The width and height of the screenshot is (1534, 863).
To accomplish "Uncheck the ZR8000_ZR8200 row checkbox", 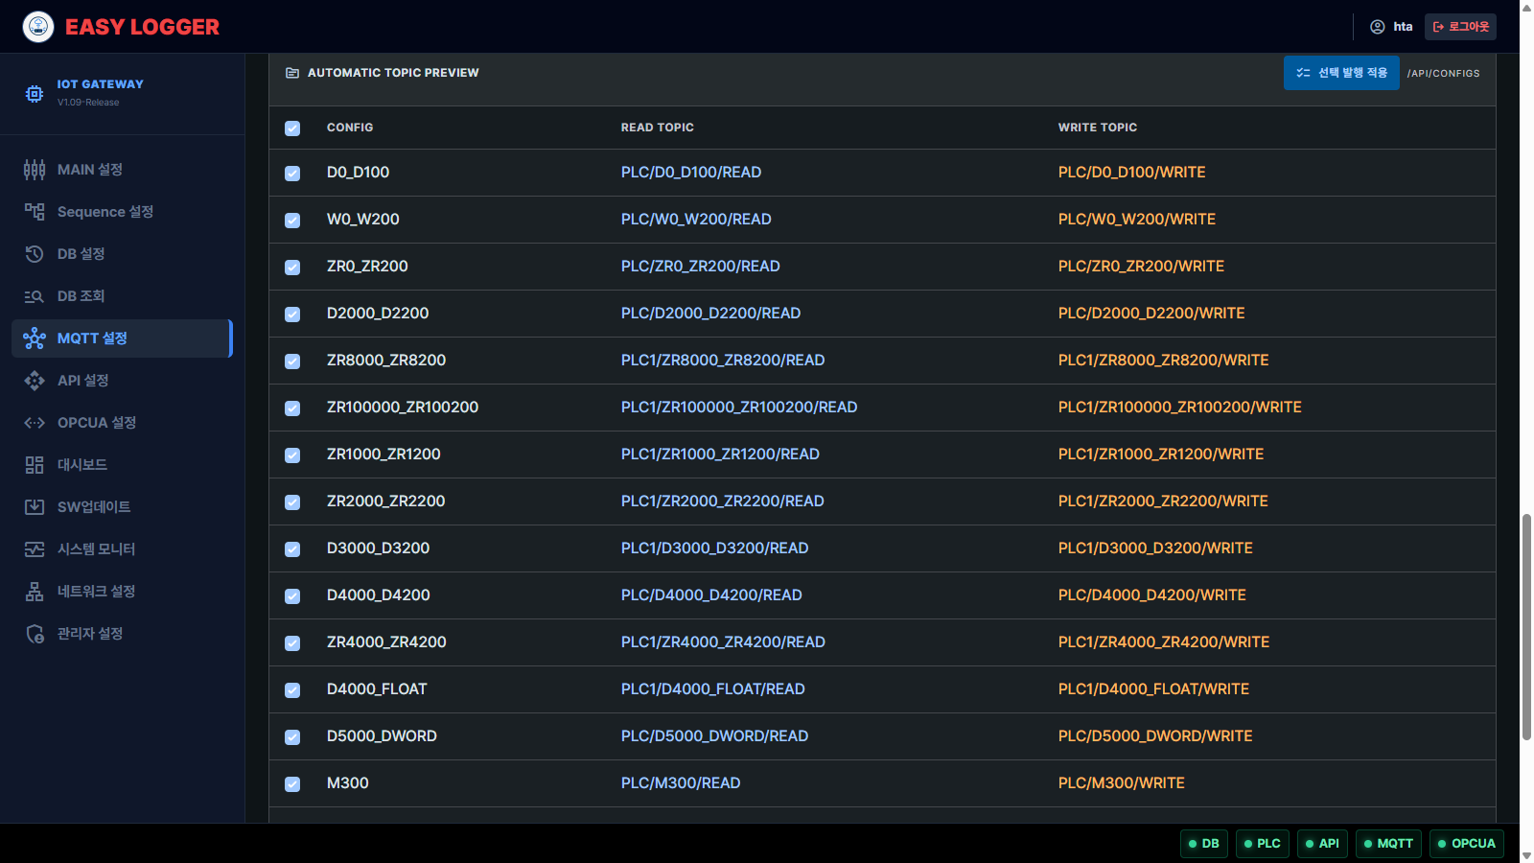I will coord(292,362).
